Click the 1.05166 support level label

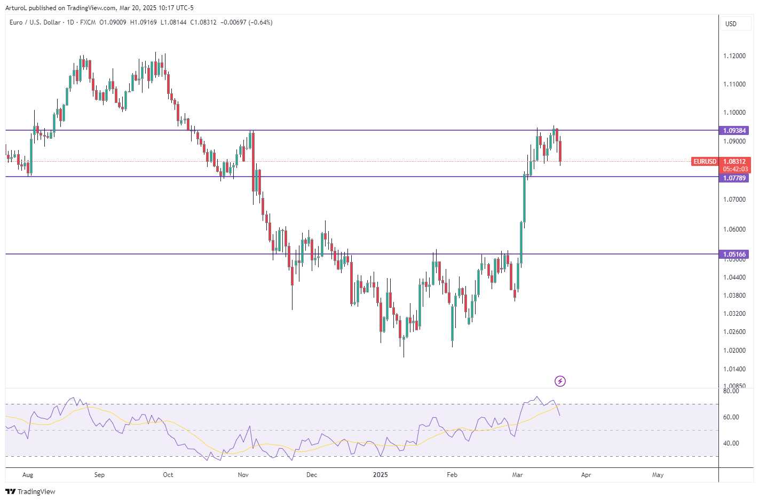click(734, 255)
